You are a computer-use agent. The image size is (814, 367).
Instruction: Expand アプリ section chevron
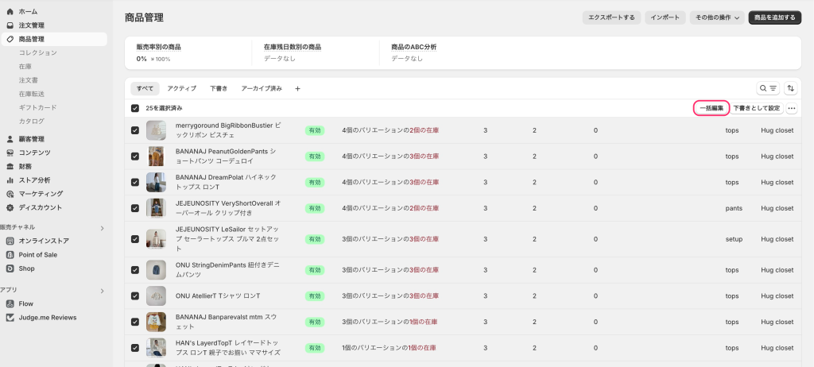click(x=102, y=291)
